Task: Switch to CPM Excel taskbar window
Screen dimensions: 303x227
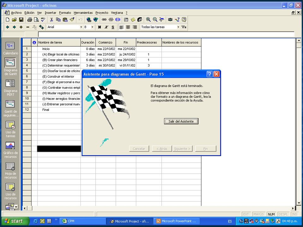Action: pyautogui.click(x=83, y=221)
